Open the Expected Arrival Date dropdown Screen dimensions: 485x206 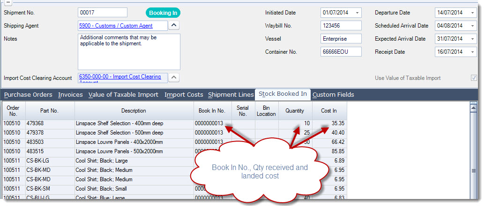473,39
